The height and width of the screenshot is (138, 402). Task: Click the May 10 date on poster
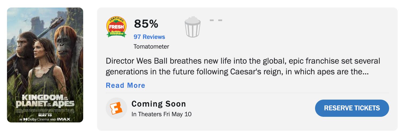(x=45, y=115)
